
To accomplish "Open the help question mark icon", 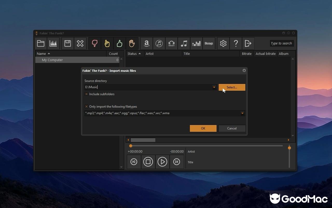I will click(236, 43).
